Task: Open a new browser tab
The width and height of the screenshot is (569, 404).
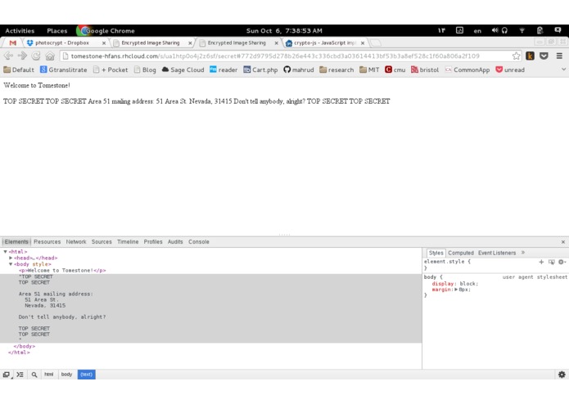Action: click(376, 43)
